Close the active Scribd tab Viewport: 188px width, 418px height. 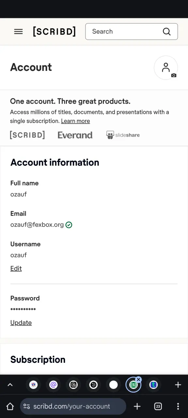click(x=139, y=379)
